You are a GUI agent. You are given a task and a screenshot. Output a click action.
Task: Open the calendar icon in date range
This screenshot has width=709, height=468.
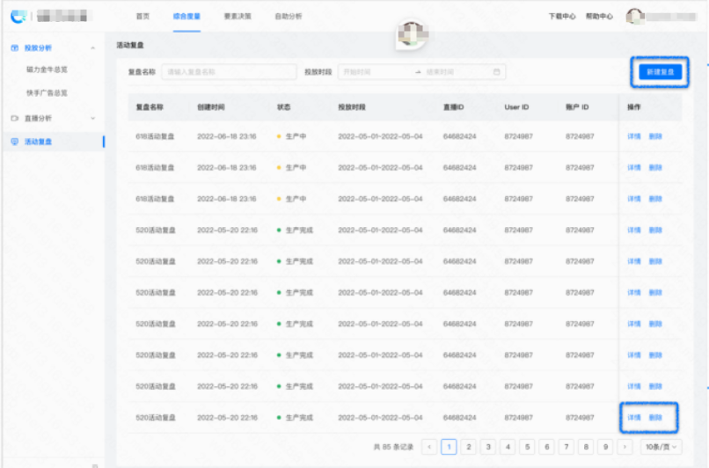pos(496,72)
